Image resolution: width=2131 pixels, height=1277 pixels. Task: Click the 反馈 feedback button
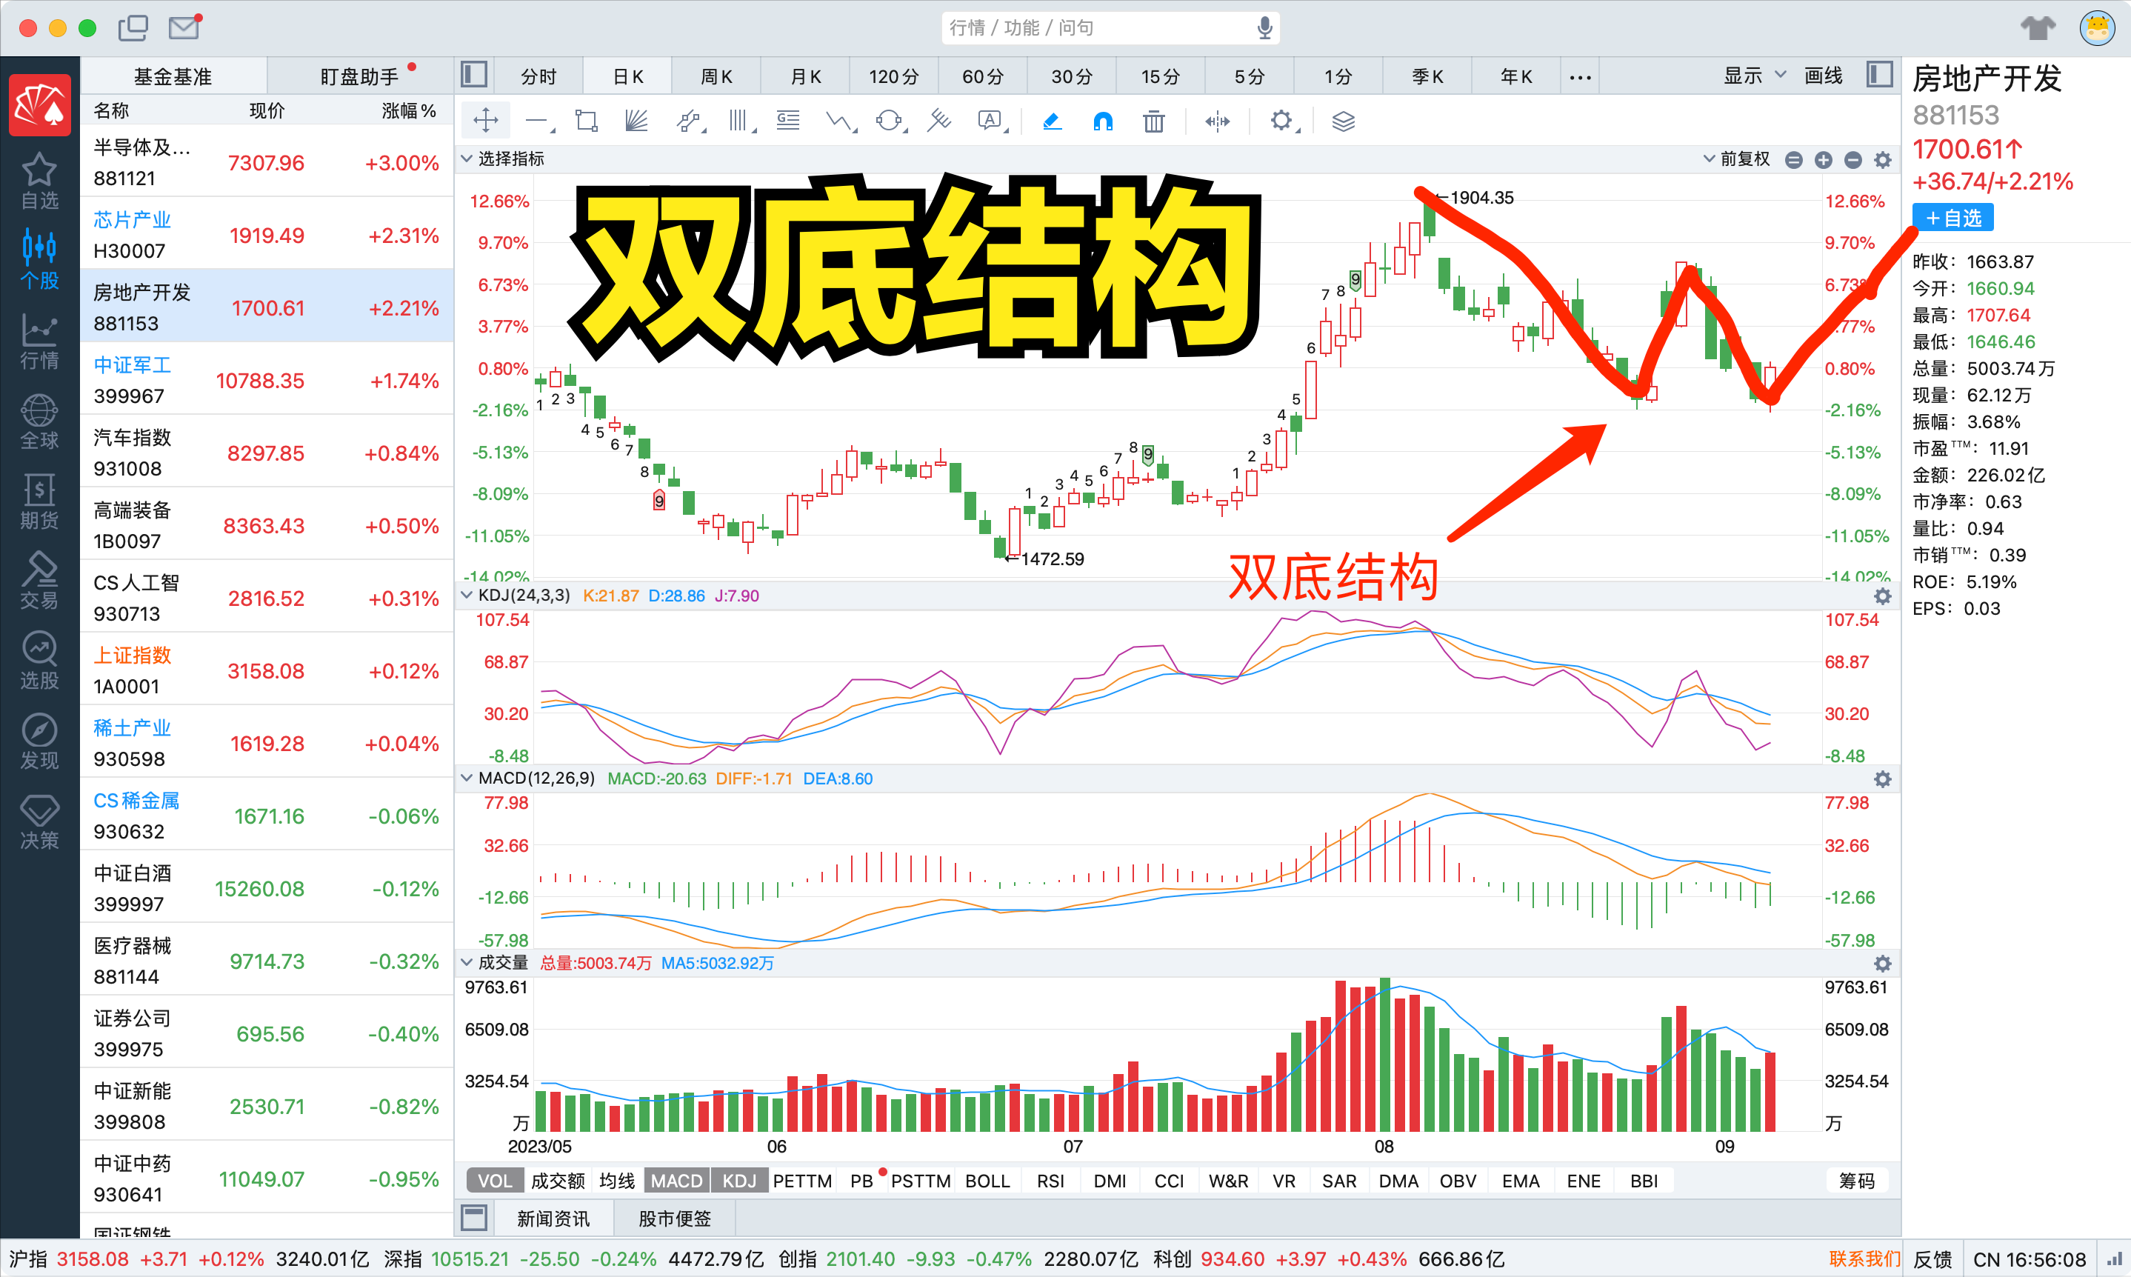point(1932,1259)
